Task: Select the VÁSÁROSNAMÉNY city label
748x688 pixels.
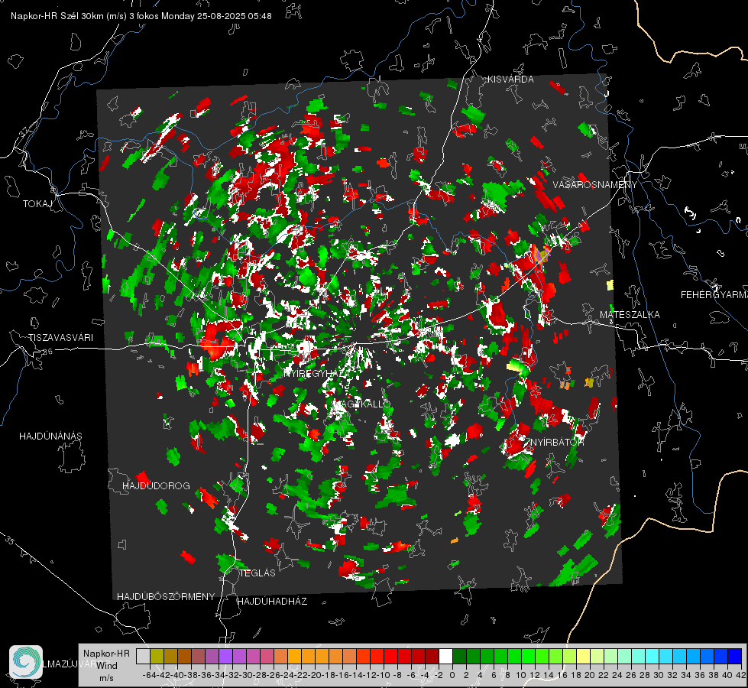Action: 595,185
